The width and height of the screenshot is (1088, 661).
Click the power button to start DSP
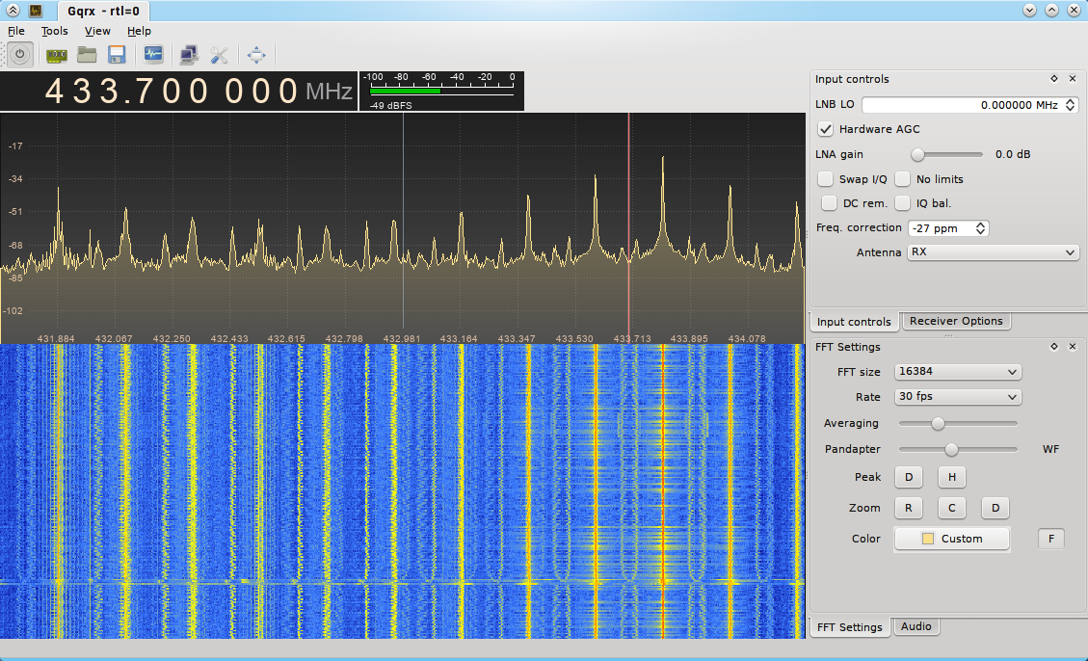pos(19,54)
